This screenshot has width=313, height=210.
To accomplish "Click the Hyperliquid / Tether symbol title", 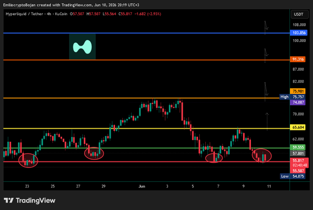I will coord(24,14).
